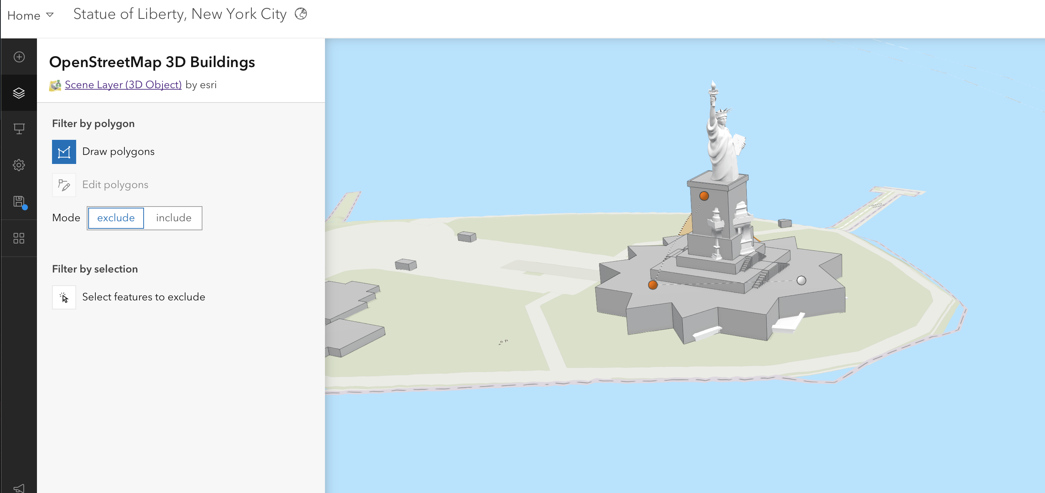Click Select features to exclude label
This screenshot has height=493, width=1045.
[x=144, y=297]
